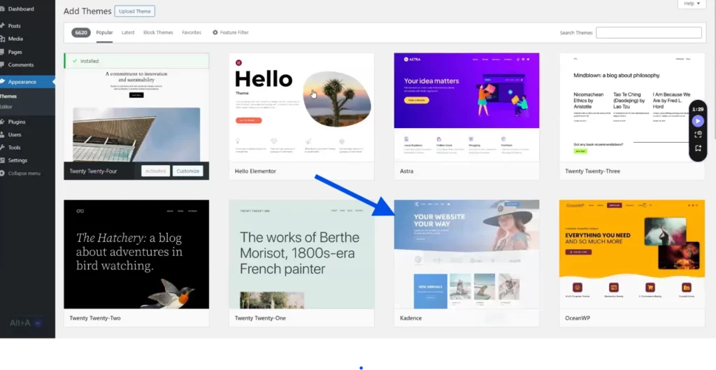The width and height of the screenshot is (716, 370).
Task: Click the add bookmark icon in floating widget
Action: click(698, 148)
